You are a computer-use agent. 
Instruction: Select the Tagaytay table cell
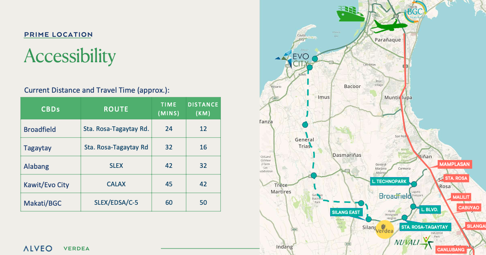(x=51, y=148)
